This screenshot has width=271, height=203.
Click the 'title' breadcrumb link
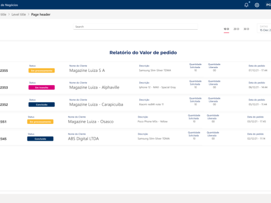point(3,14)
